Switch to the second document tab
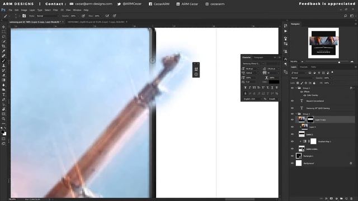 pyautogui.click(x=96, y=22)
